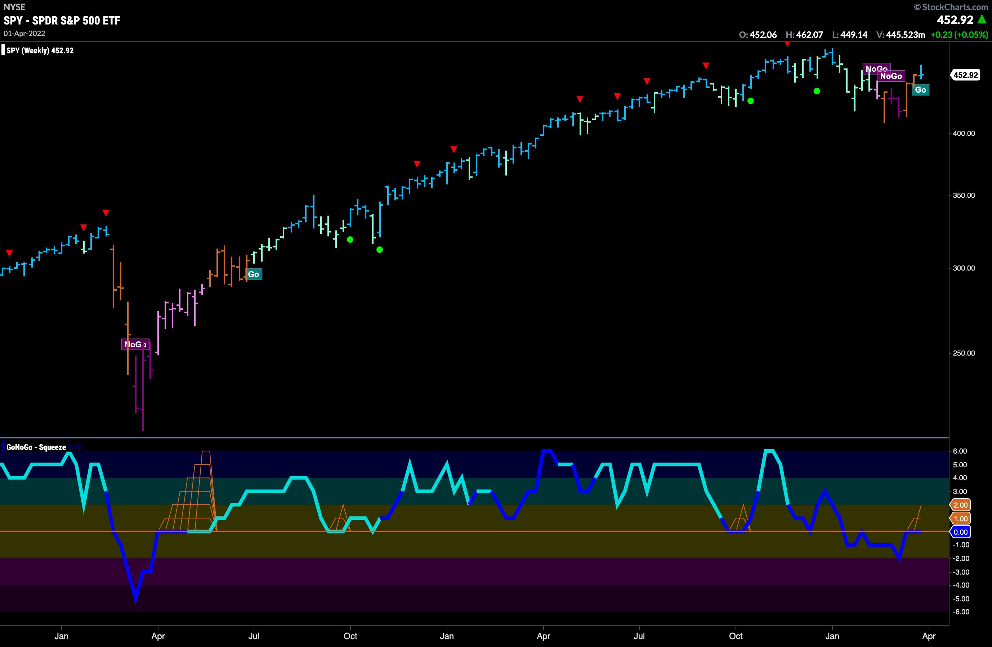Image resolution: width=992 pixels, height=647 pixels.
Task: Click the +0.23 (+0.05%) change value
Action: (959, 35)
